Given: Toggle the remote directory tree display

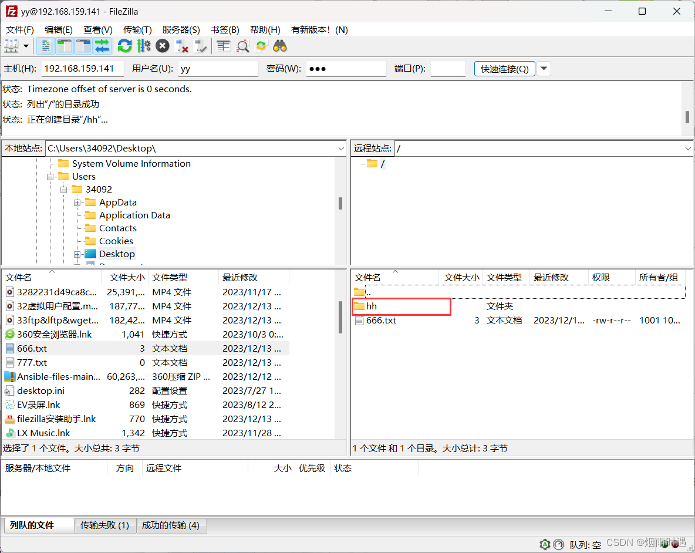Looking at the screenshot, I should pos(83,46).
